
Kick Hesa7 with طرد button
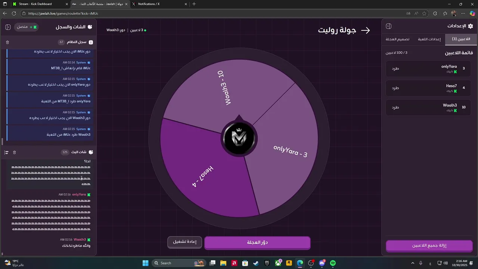[x=395, y=88]
